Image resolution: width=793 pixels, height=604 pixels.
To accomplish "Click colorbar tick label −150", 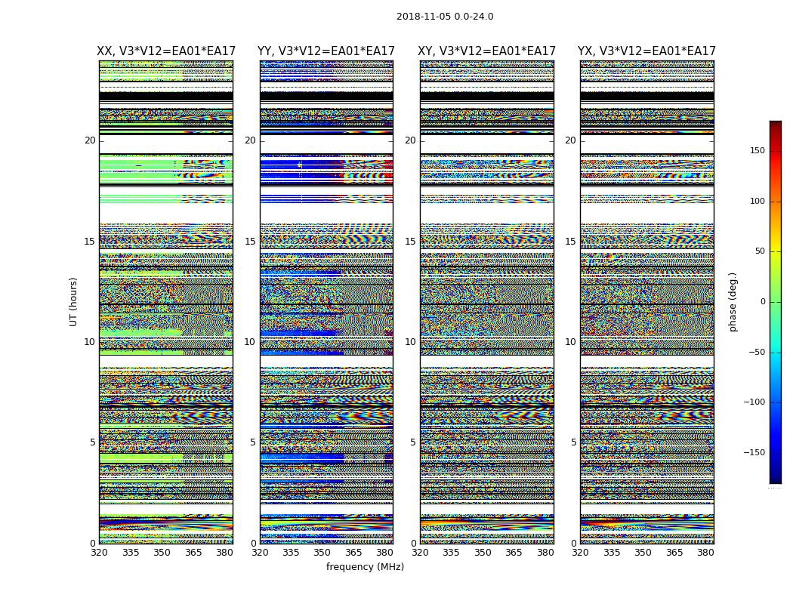I will (x=754, y=452).
